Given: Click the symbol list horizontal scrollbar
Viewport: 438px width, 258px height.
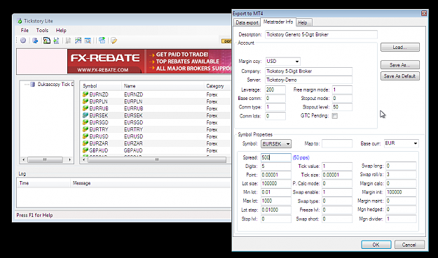Looking at the screenshot, I should click(157, 159).
